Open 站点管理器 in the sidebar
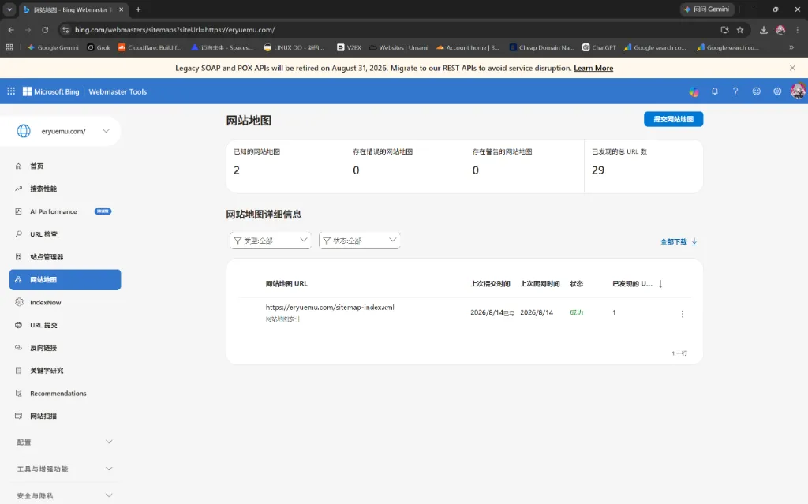Image resolution: width=808 pixels, height=504 pixels. click(65, 256)
